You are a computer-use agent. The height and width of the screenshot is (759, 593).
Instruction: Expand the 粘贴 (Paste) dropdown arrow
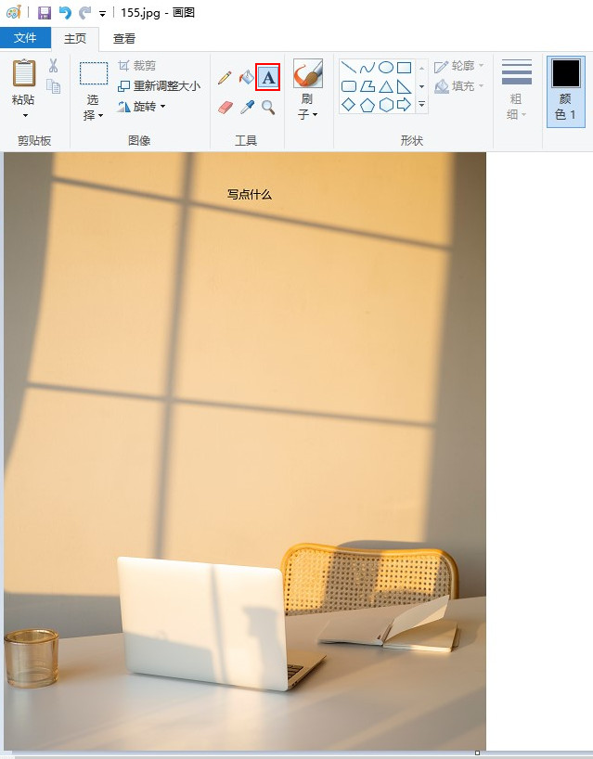click(x=25, y=116)
